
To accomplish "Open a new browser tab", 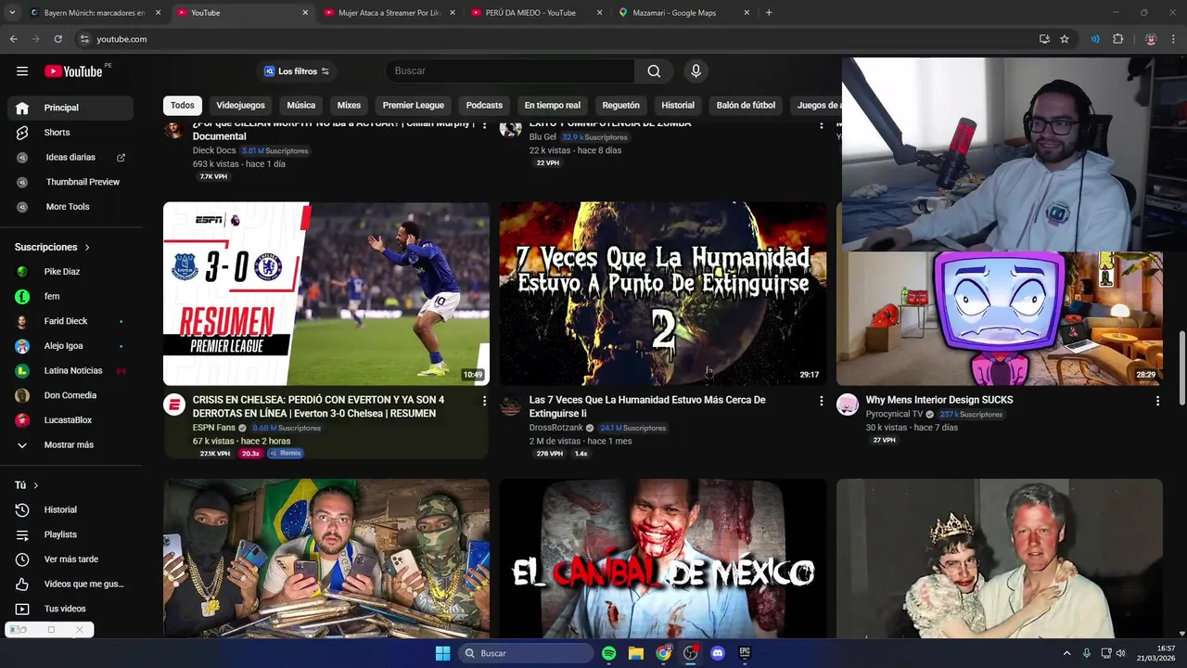I will (x=769, y=13).
